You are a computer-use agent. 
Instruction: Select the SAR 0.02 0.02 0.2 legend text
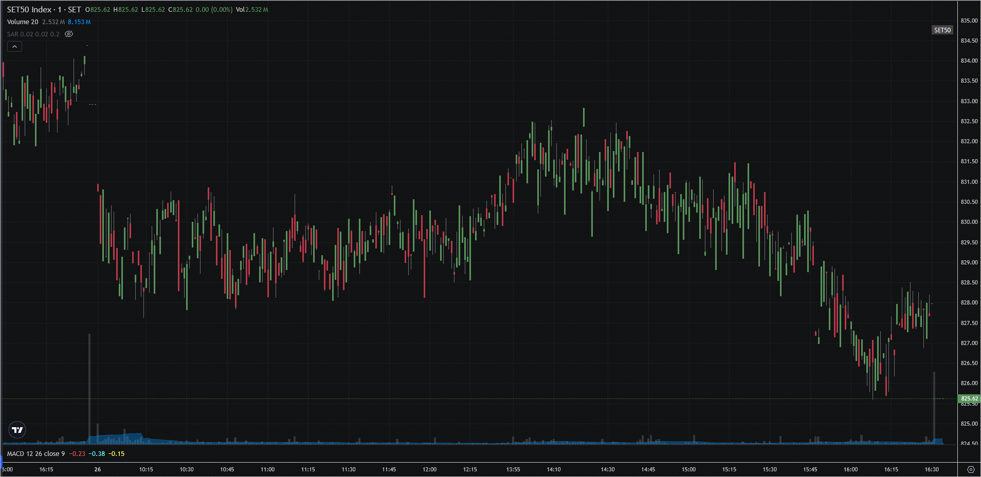point(33,34)
